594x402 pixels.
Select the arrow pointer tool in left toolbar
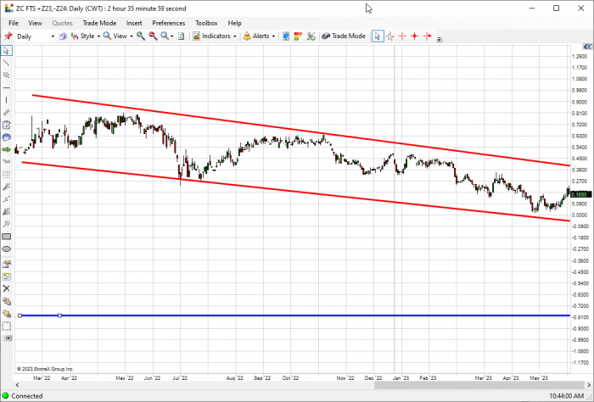click(x=7, y=50)
